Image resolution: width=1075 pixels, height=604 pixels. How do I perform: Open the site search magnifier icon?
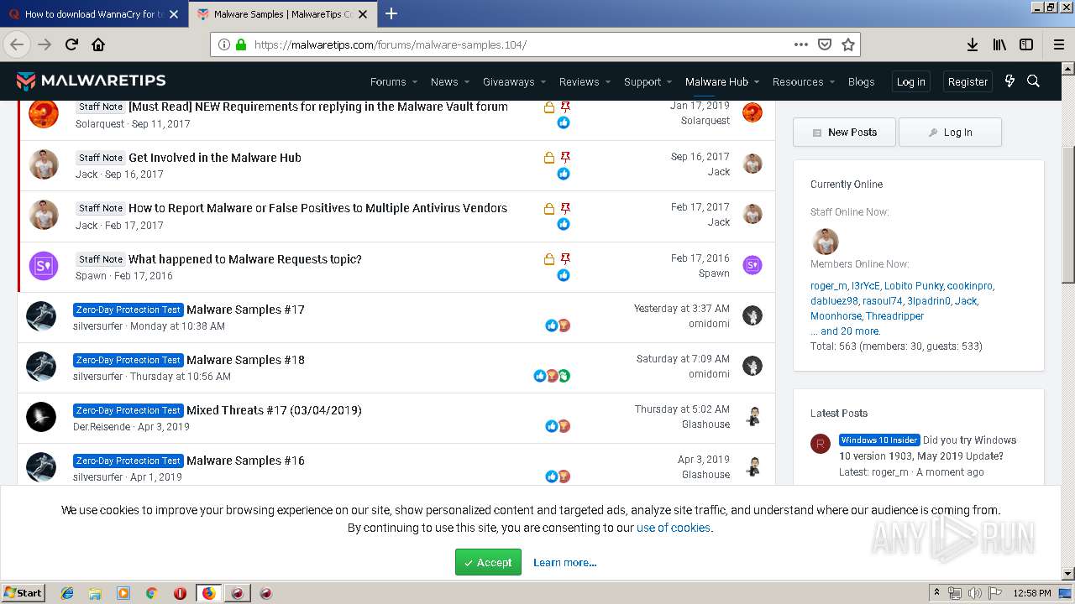1034,81
